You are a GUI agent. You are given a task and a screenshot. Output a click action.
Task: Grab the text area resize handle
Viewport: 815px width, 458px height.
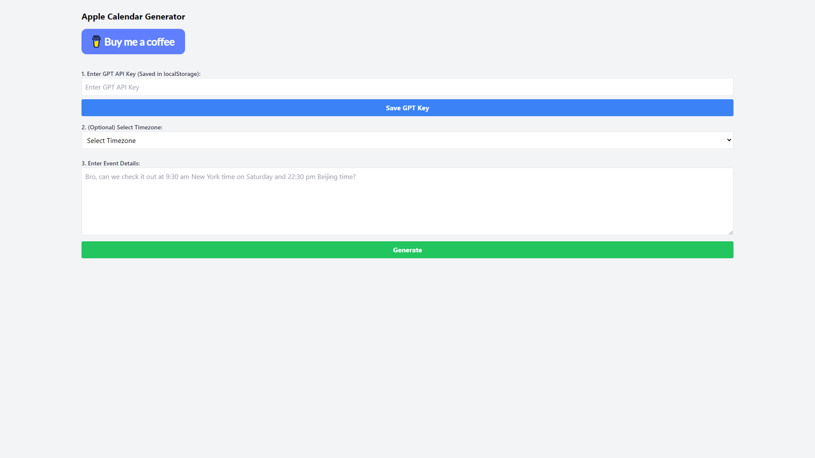tap(730, 233)
